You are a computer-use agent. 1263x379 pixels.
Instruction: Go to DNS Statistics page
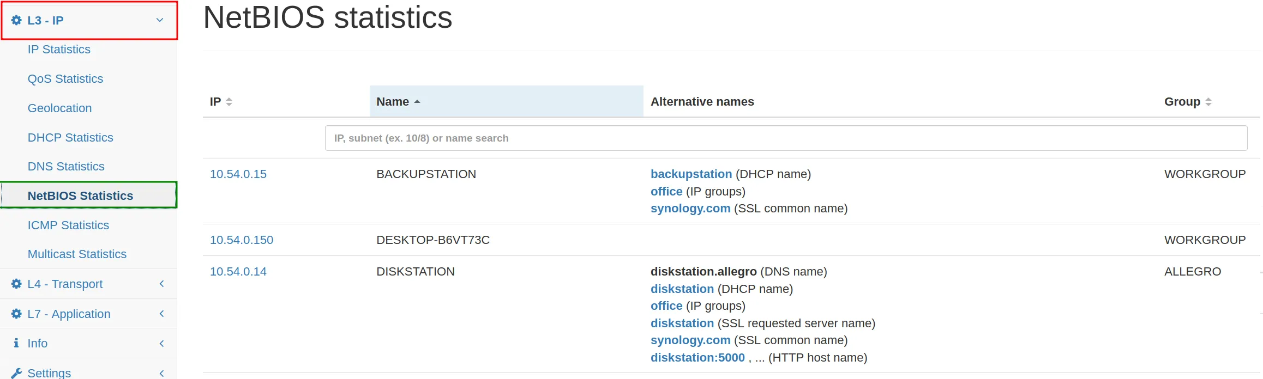click(x=66, y=167)
